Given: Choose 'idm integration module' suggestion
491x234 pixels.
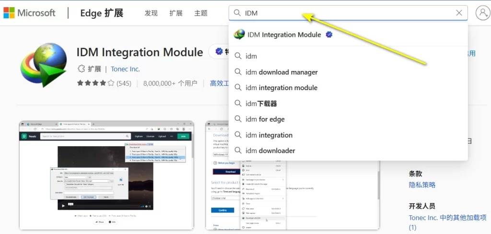Looking at the screenshot, I should pos(348,88).
